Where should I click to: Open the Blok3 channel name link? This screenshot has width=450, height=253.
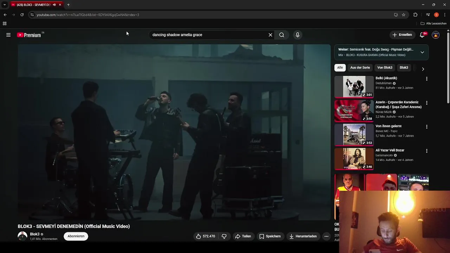[34, 234]
